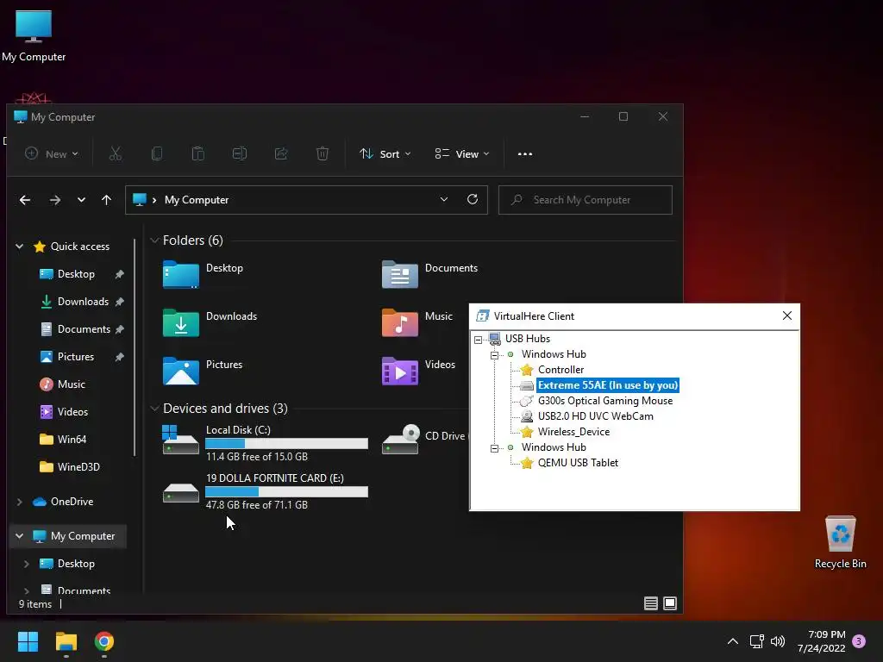Screen dimensions: 883x662
Task: Select Local Disk (C:) drive
Action: pos(266,443)
